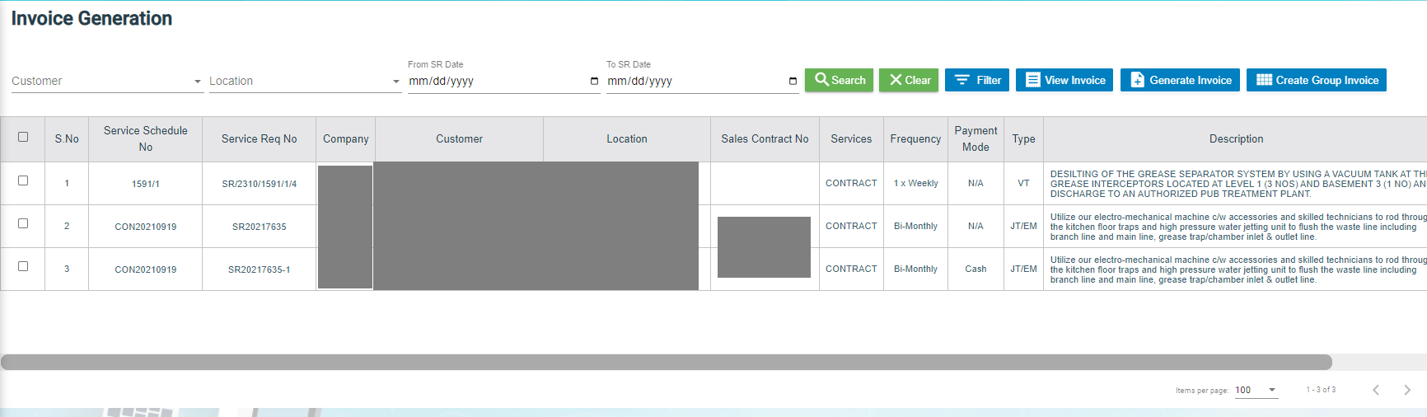The image size is (1427, 417).
Task: Click the Clear X icon
Action: pos(896,80)
